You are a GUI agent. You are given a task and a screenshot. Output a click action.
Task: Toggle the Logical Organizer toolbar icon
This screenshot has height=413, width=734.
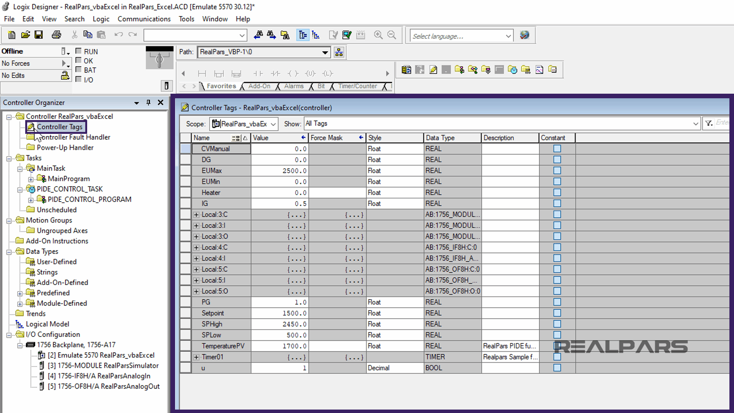click(316, 35)
